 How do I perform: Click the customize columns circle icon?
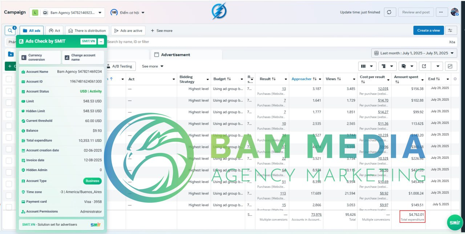point(455,79)
